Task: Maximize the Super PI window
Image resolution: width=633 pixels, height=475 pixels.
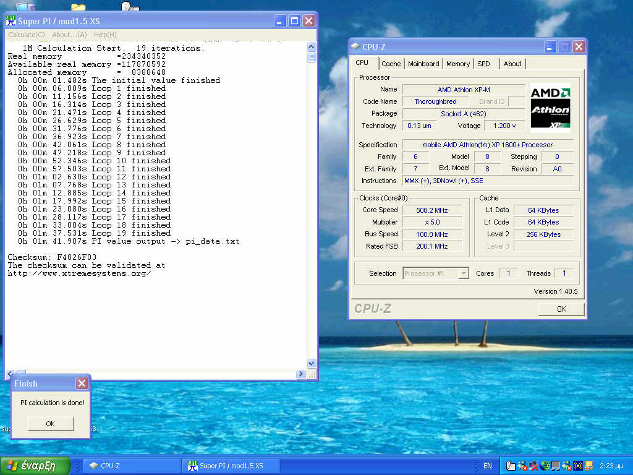Action: point(294,20)
